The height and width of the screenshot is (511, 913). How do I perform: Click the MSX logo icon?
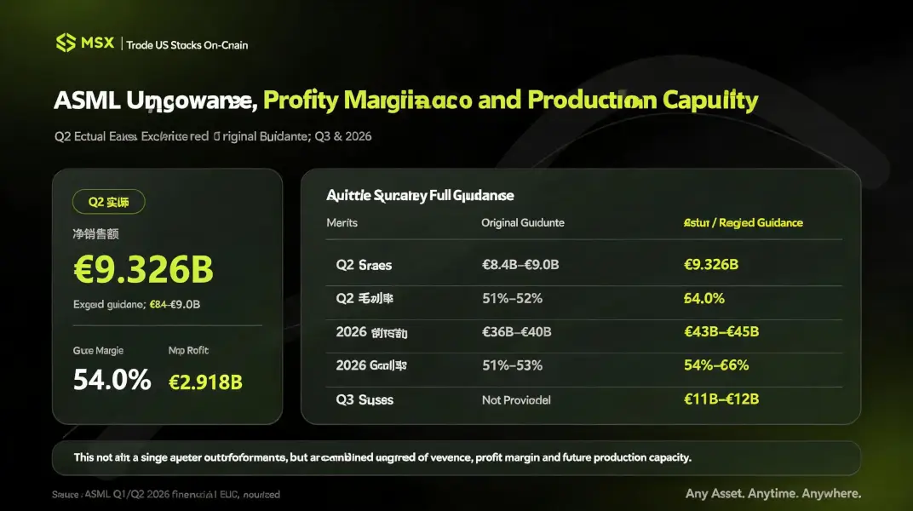pos(66,43)
